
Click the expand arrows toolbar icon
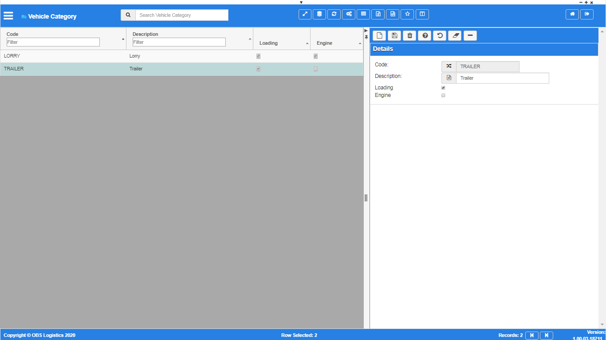[x=305, y=14]
